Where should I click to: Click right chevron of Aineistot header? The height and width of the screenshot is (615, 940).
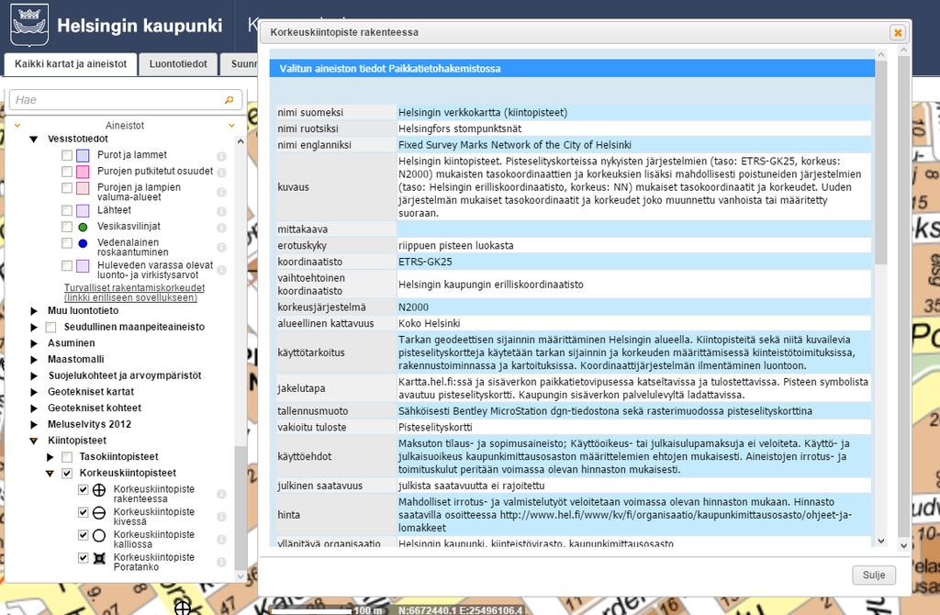pos(231,125)
